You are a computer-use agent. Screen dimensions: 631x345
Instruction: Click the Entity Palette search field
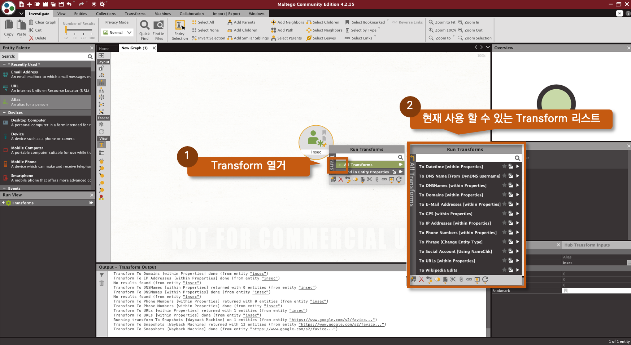click(x=52, y=57)
